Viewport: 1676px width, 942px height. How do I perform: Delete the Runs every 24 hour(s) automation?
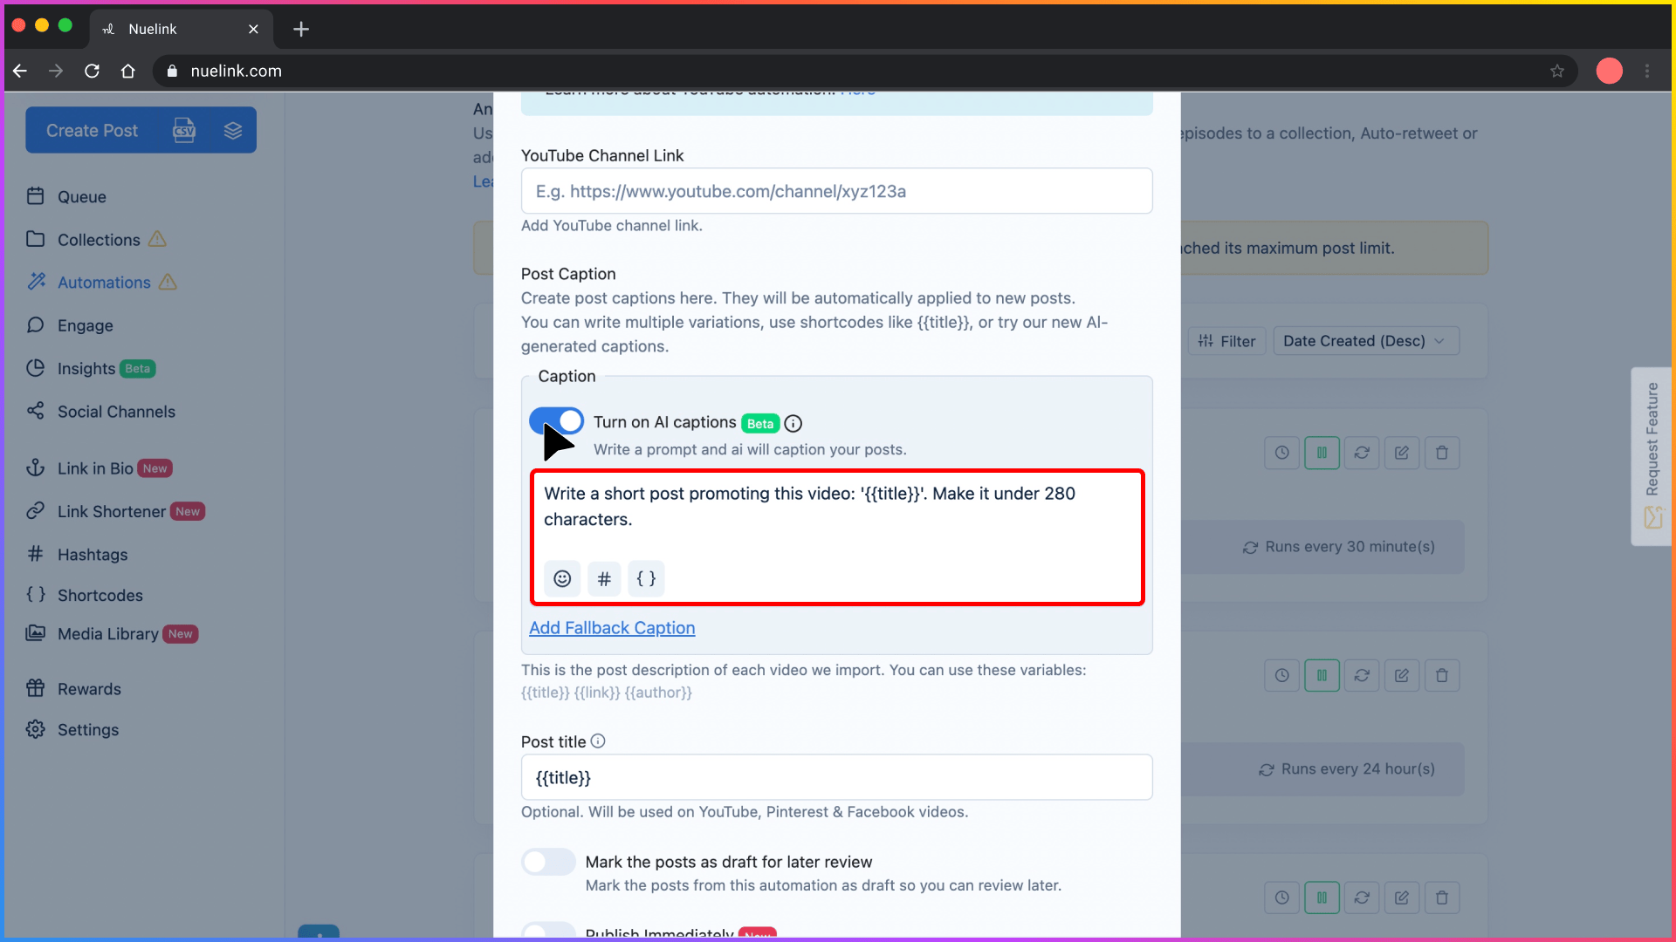(1442, 675)
